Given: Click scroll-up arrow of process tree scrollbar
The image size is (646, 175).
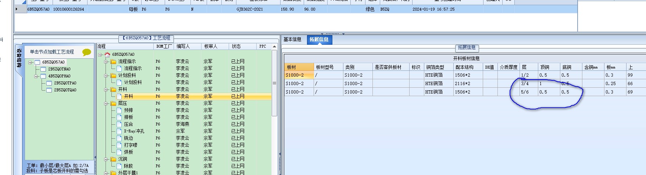Looking at the screenshot, I should coord(274,47).
